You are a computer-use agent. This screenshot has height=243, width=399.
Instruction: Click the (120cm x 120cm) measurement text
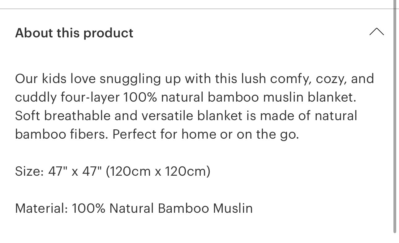(x=158, y=171)
